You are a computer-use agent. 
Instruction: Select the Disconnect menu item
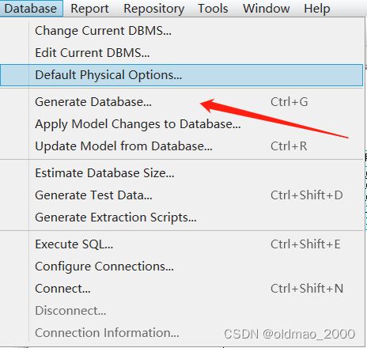point(182,311)
